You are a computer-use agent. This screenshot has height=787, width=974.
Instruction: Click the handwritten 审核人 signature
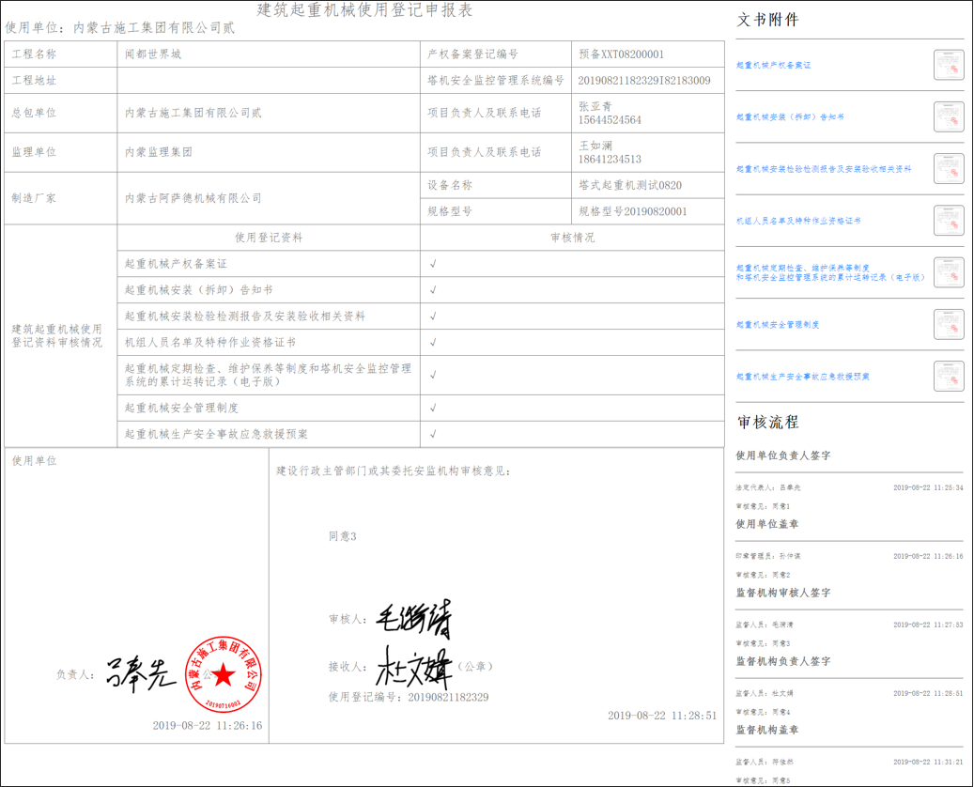click(x=414, y=619)
